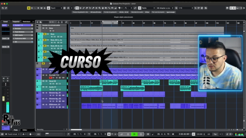Select the Glue tool
Image resolution: width=246 pixels, height=138 pixels.
coord(93,8)
